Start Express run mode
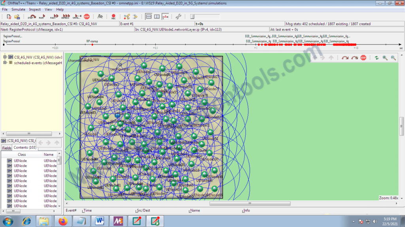 [x=66, y=17]
